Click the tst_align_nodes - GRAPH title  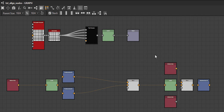[19, 3]
